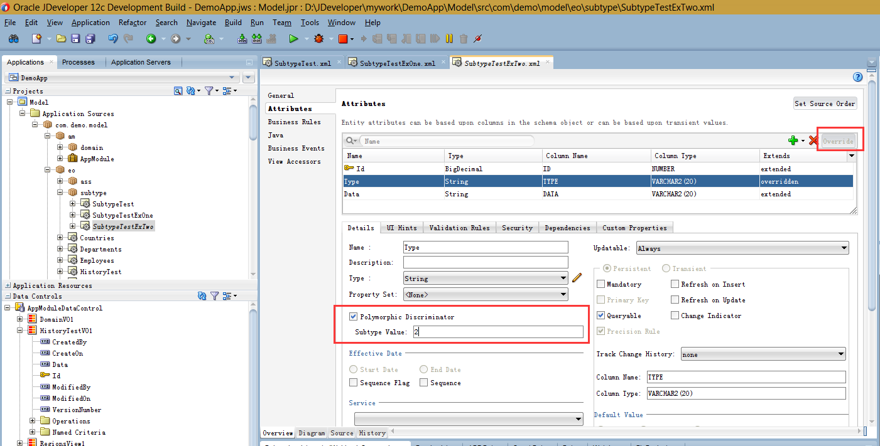Expand the Application Resources panel

8,285
